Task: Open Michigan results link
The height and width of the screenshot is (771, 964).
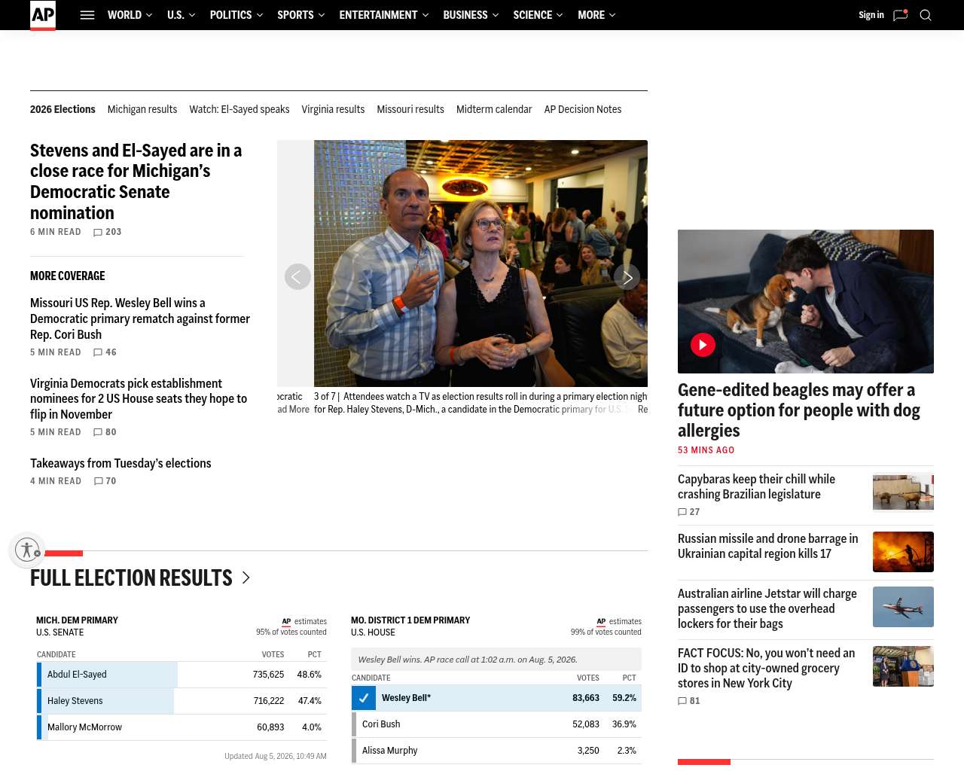Action: [x=142, y=109]
